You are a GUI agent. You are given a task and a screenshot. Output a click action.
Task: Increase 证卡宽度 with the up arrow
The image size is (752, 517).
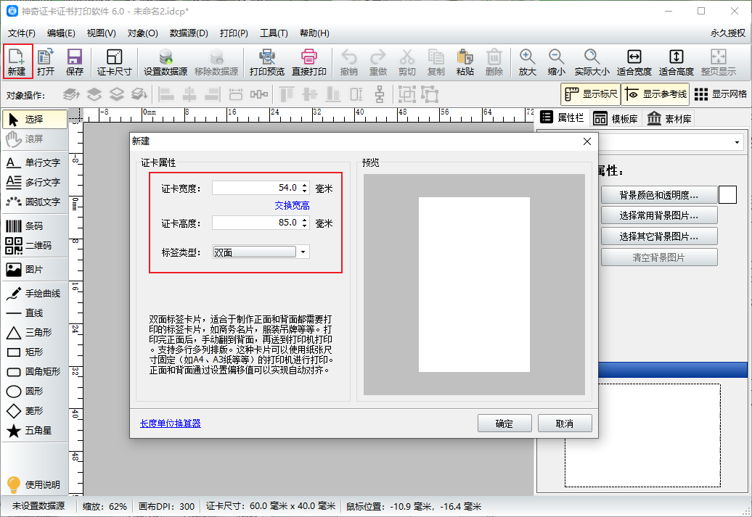pos(304,185)
